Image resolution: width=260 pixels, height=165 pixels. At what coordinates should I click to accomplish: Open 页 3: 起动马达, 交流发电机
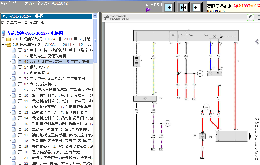coord(42,56)
